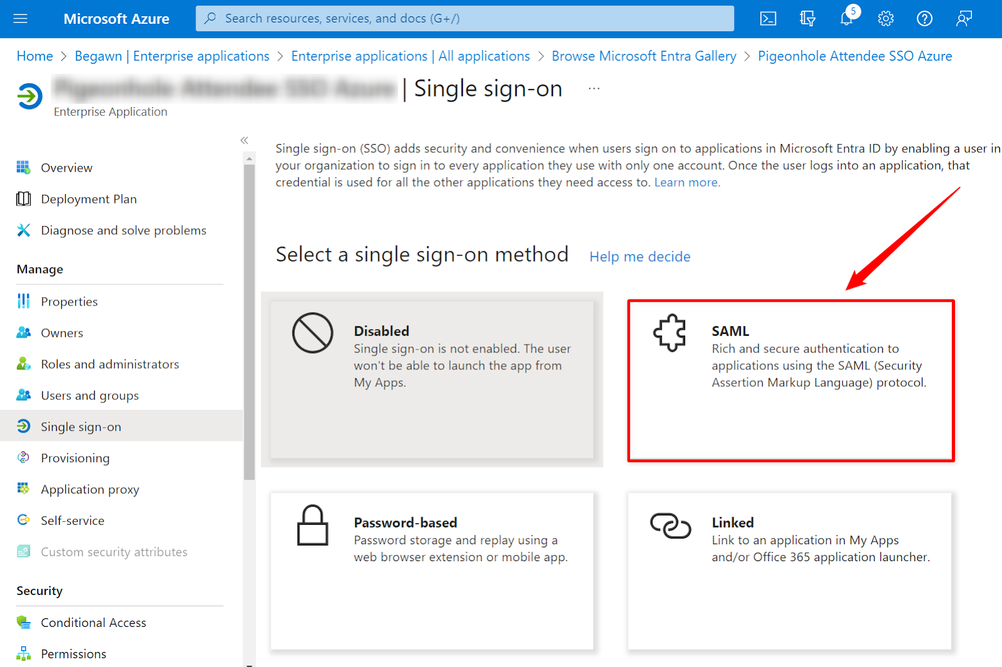Image resolution: width=1002 pixels, height=667 pixels.
Task: Choose the Disabled sign-on method card
Action: pos(432,380)
